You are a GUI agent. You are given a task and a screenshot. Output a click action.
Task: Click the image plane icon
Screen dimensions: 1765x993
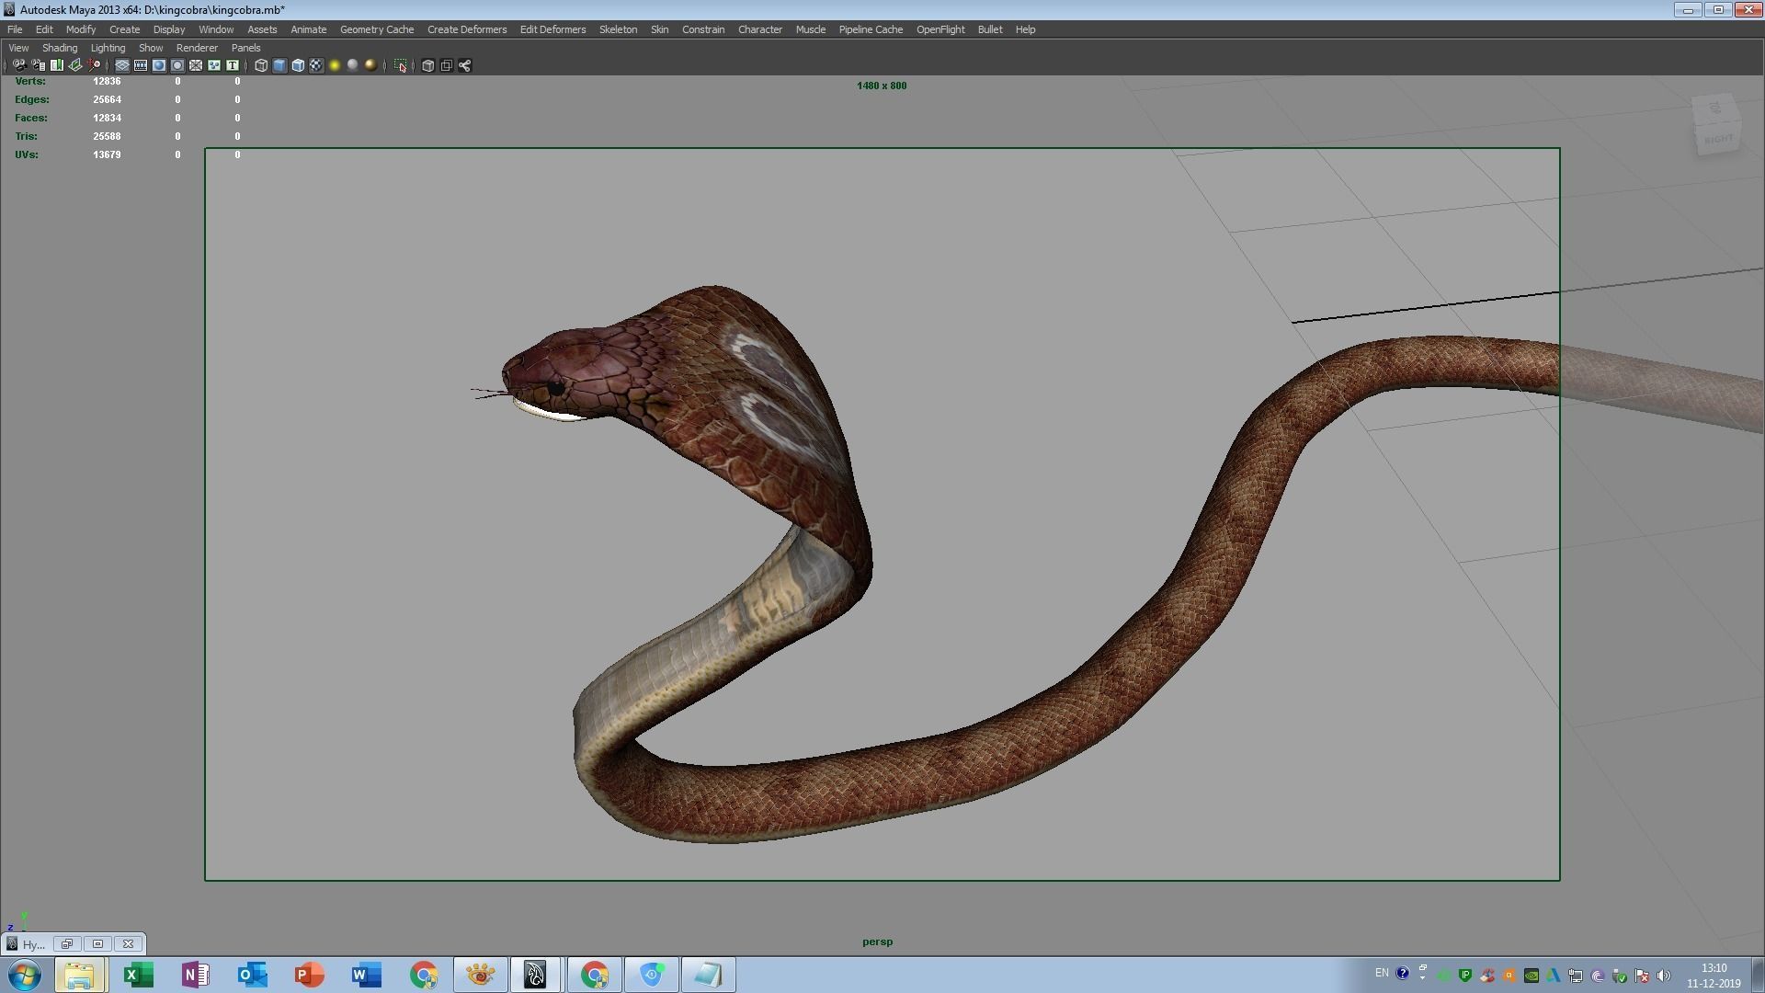[74, 65]
